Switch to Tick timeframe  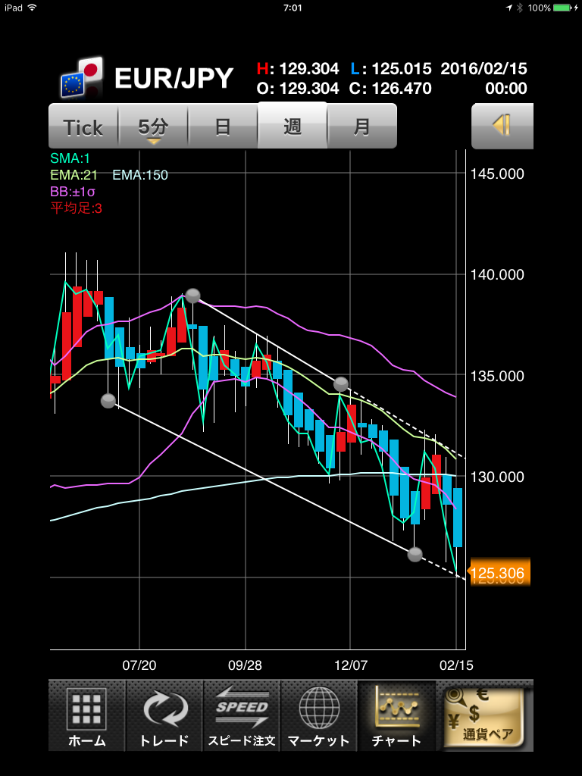click(x=83, y=127)
